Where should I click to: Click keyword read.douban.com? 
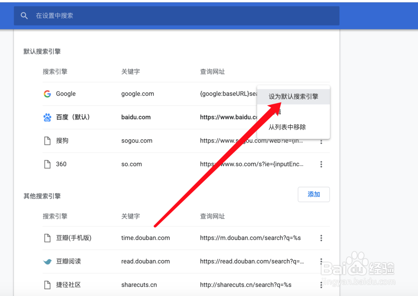point(145,261)
